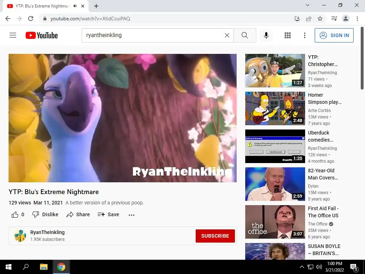Open more actions ellipsis under video
This screenshot has width=365, height=274.
click(132, 215)
